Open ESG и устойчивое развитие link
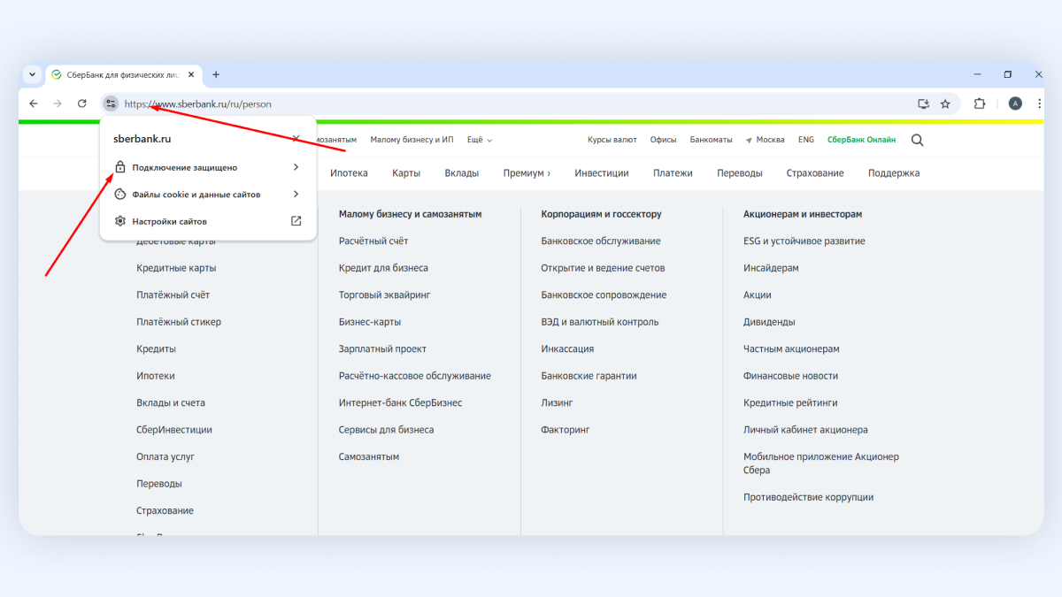 [x=804, y=241]
